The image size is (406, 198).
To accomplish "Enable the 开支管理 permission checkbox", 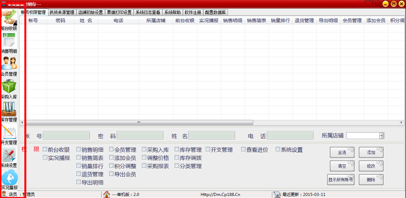I will point(208,149).
